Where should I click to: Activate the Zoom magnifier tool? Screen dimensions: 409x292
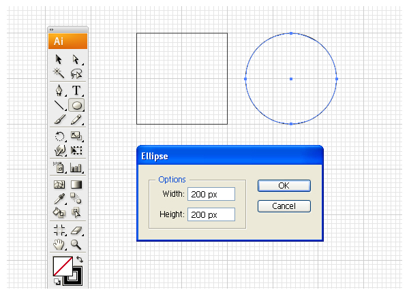click(x=76, y=244)
